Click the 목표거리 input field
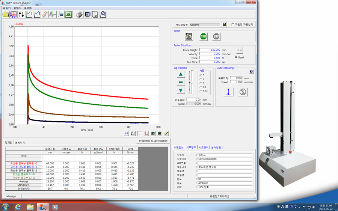 (x=236, y=78)
